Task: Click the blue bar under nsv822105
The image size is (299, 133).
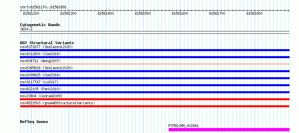Action: tap(155, 92)
